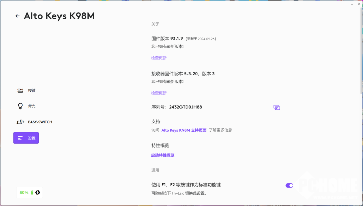The image size is (363, 206).
Task: Click the 特性概览 heading
Action: point(160,146)
